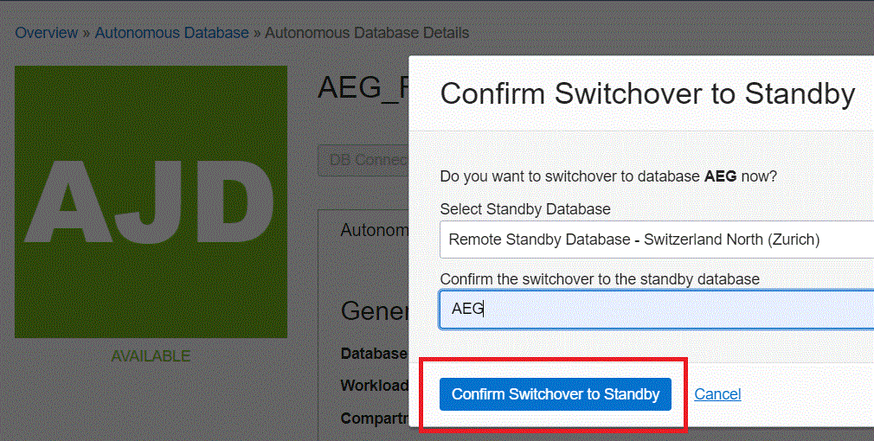Click the Confirm the switchover label text
Image resolution: width=874 pixels, height=441 pixels.
pos(600,279)
